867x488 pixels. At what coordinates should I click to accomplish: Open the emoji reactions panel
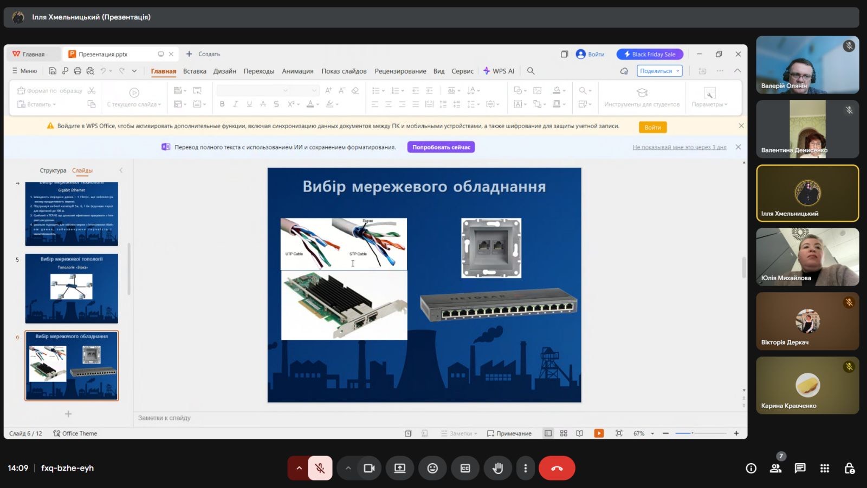click(x=432, y=469)
